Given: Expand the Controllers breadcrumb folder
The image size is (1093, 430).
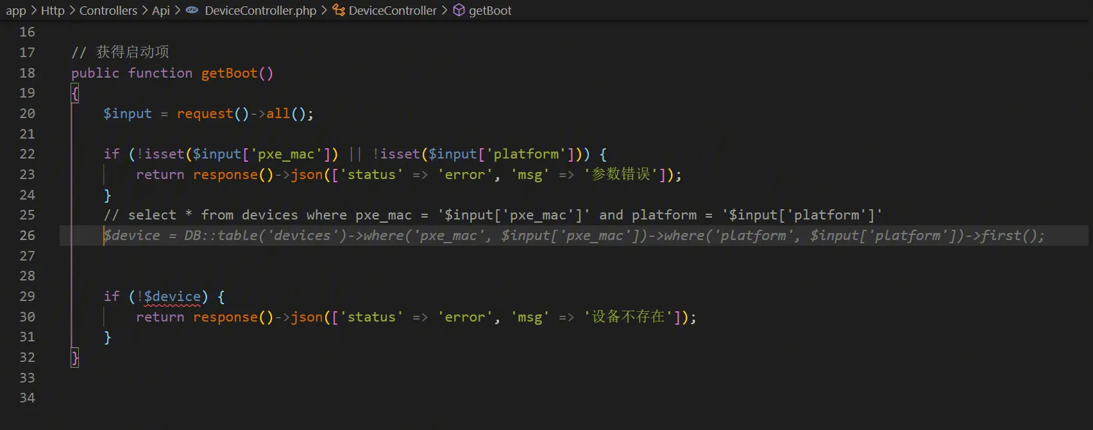Looking at the screenshot, I should [x=108, y=10].
